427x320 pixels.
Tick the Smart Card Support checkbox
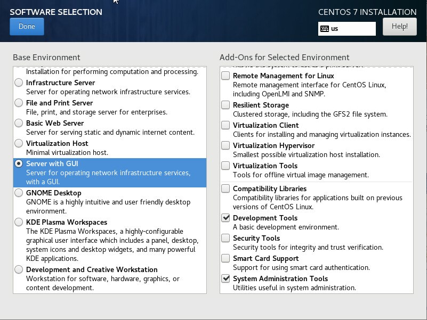point(225,258)
